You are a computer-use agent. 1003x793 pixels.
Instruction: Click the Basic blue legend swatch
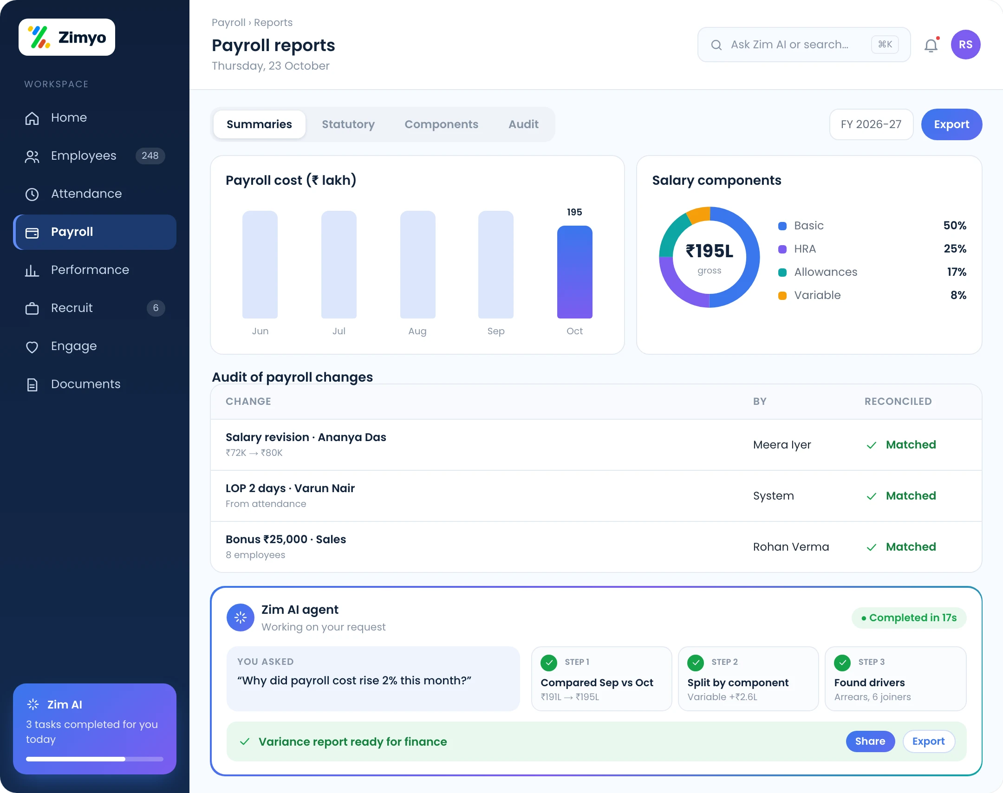click(x=782, y=226)
